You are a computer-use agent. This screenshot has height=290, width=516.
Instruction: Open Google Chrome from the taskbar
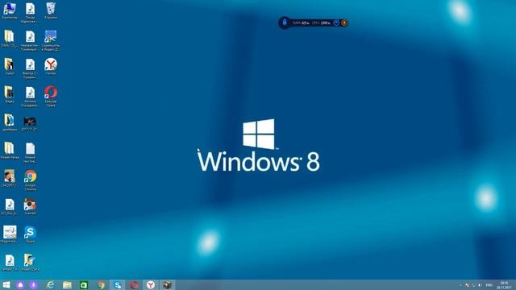coord(101,284)
